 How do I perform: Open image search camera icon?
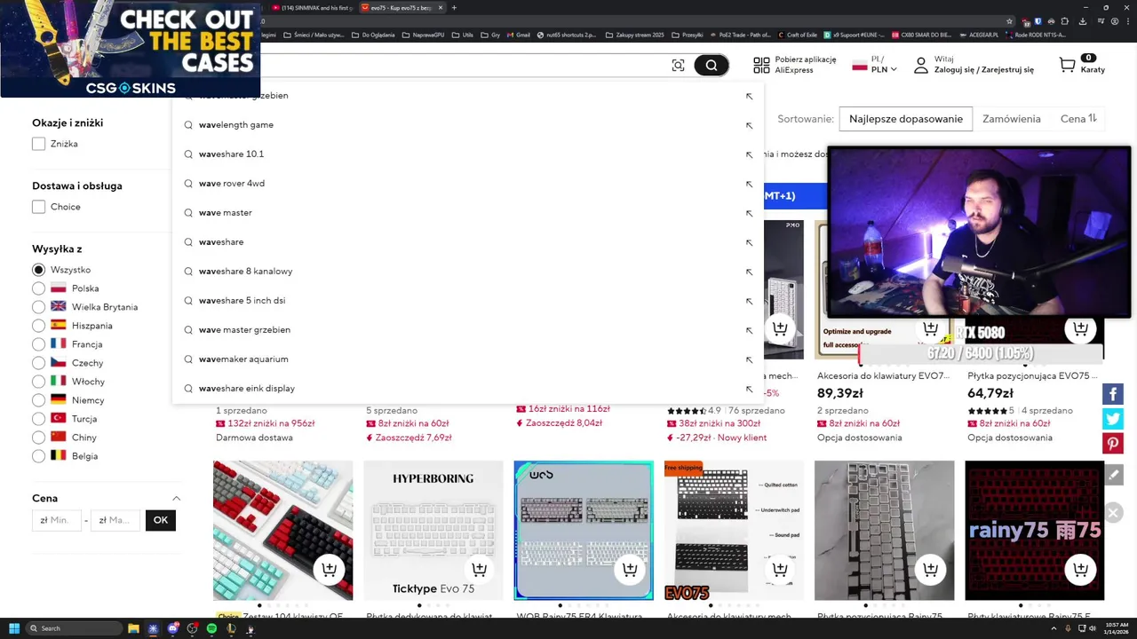click(678, 66)
